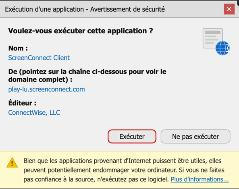The height and width of the screenshot is (189, 239).
Task: Close the security warning dialog with X
Action: click(229, 9)
